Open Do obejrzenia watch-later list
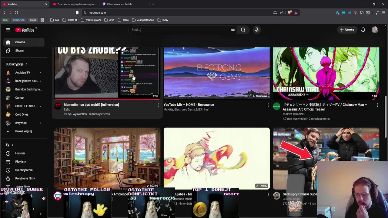 pyautogui.click(x=24, y=170)
